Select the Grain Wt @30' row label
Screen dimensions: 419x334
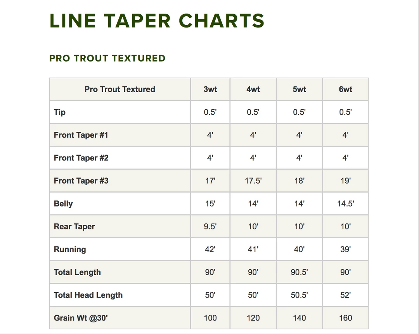click(81, 318)
